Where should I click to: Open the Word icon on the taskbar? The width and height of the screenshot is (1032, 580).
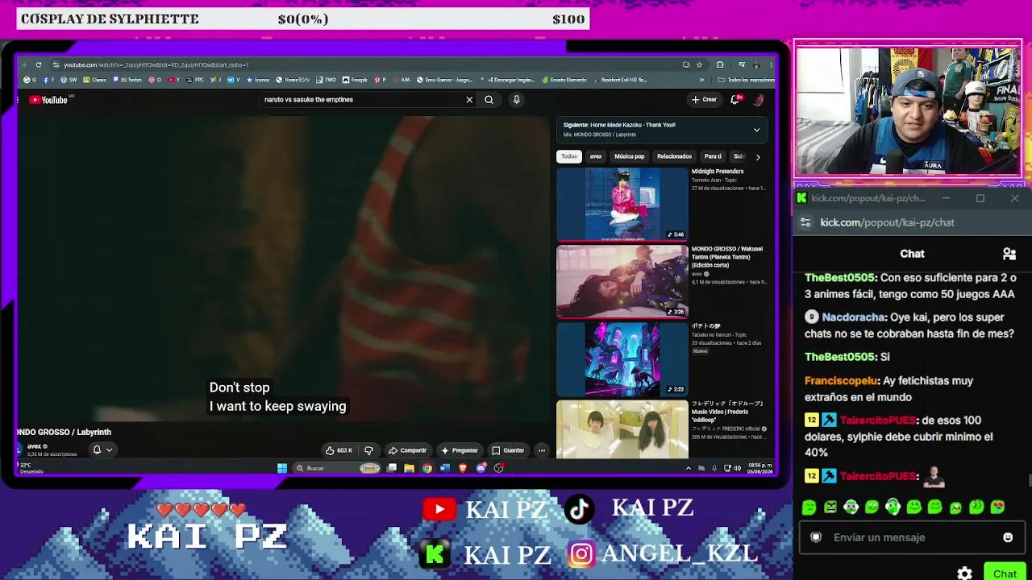[444, 468]
